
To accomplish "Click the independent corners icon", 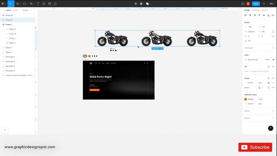I will [273, 36].
